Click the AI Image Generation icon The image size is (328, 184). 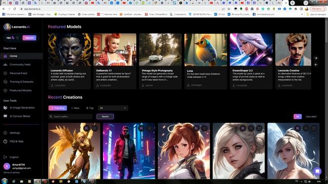click(x=5, y=108)
